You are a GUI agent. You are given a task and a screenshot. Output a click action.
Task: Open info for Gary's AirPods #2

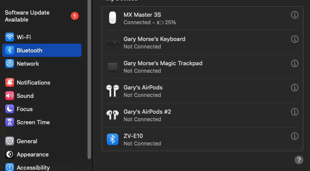pyautogui.click(x=295, y=112)
